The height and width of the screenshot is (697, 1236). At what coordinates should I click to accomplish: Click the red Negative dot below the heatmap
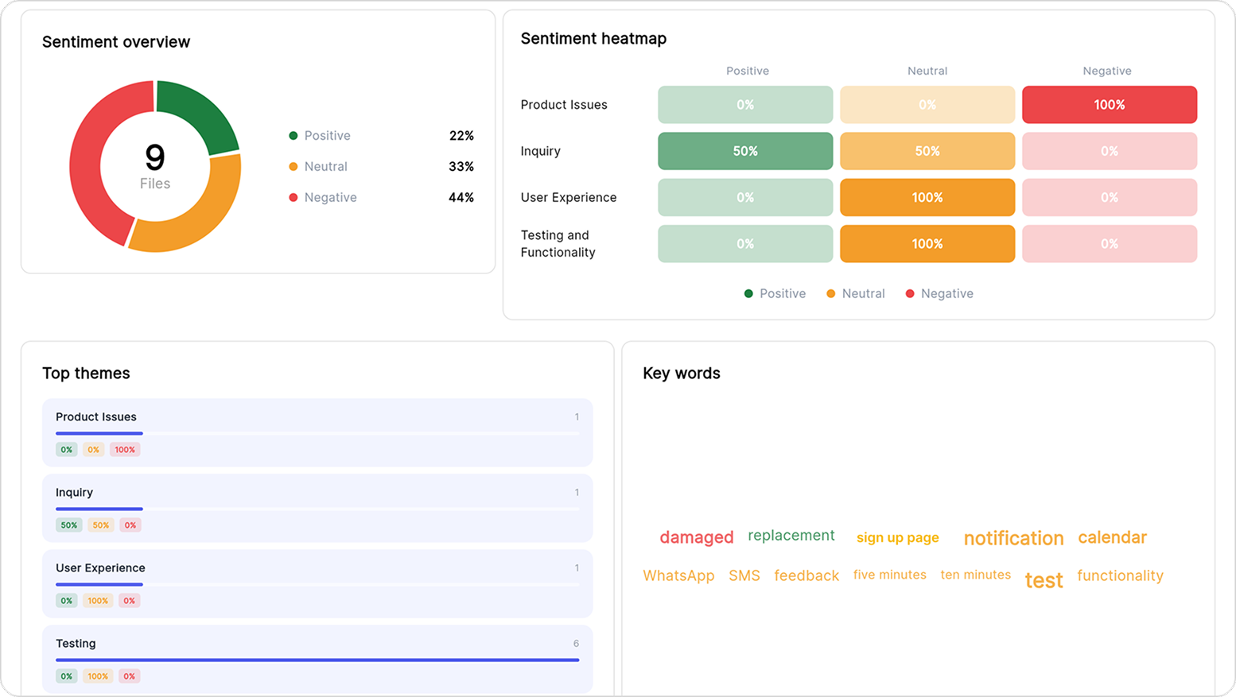coord(910,294)
